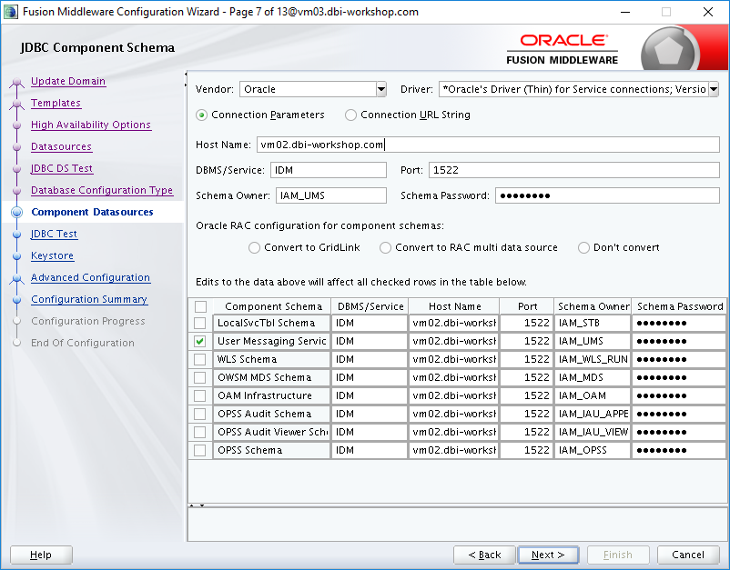The height and width of the screenshot is (570, 730).
Task: Click in the Schema Password field
Action: click(x=607, y=195)
